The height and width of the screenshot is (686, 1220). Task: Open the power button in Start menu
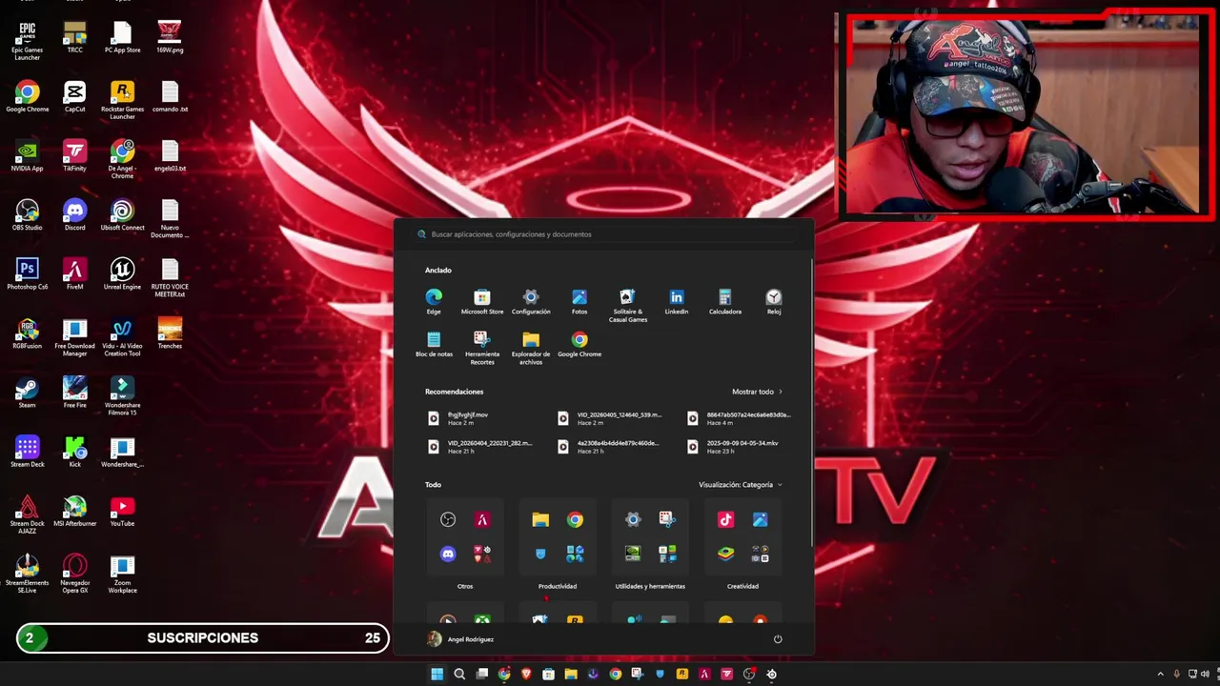pos(778,639)
